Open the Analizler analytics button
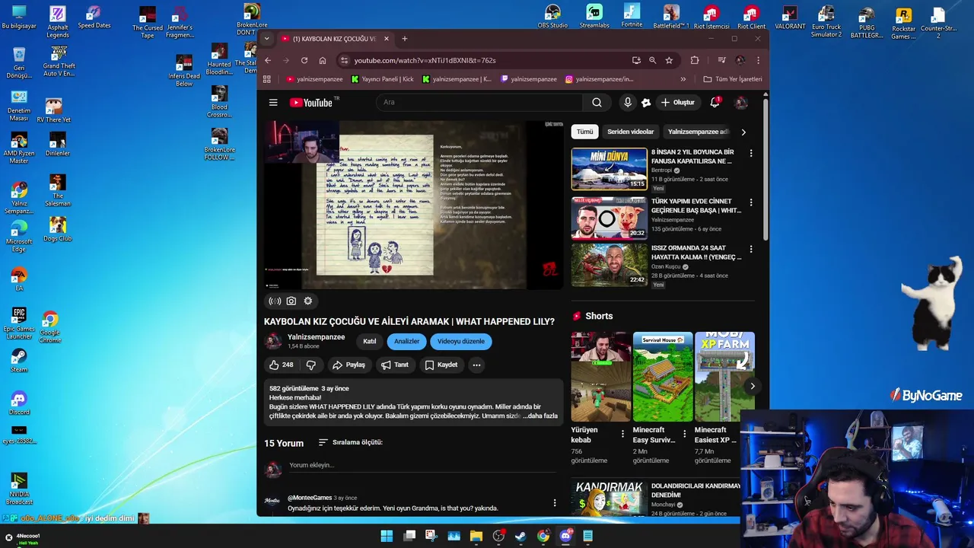Viewport: 974px width, 548px height. click(x=406, y=341)
